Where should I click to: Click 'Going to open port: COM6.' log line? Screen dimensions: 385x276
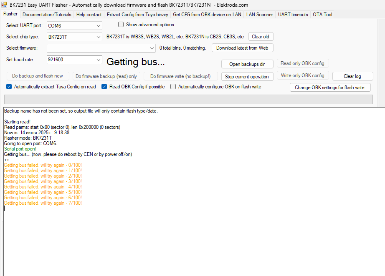30,143
